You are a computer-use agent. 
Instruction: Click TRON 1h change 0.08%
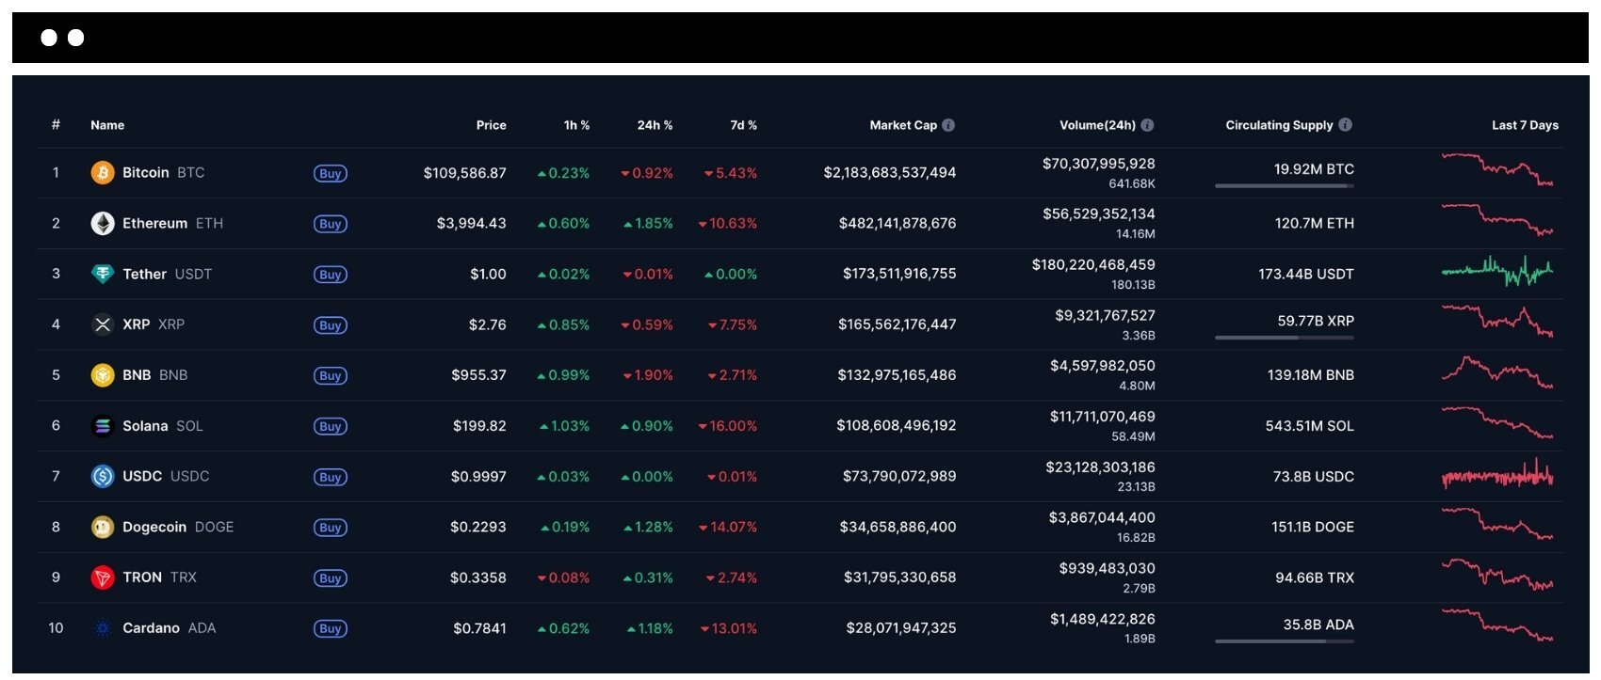coord(563,578)
